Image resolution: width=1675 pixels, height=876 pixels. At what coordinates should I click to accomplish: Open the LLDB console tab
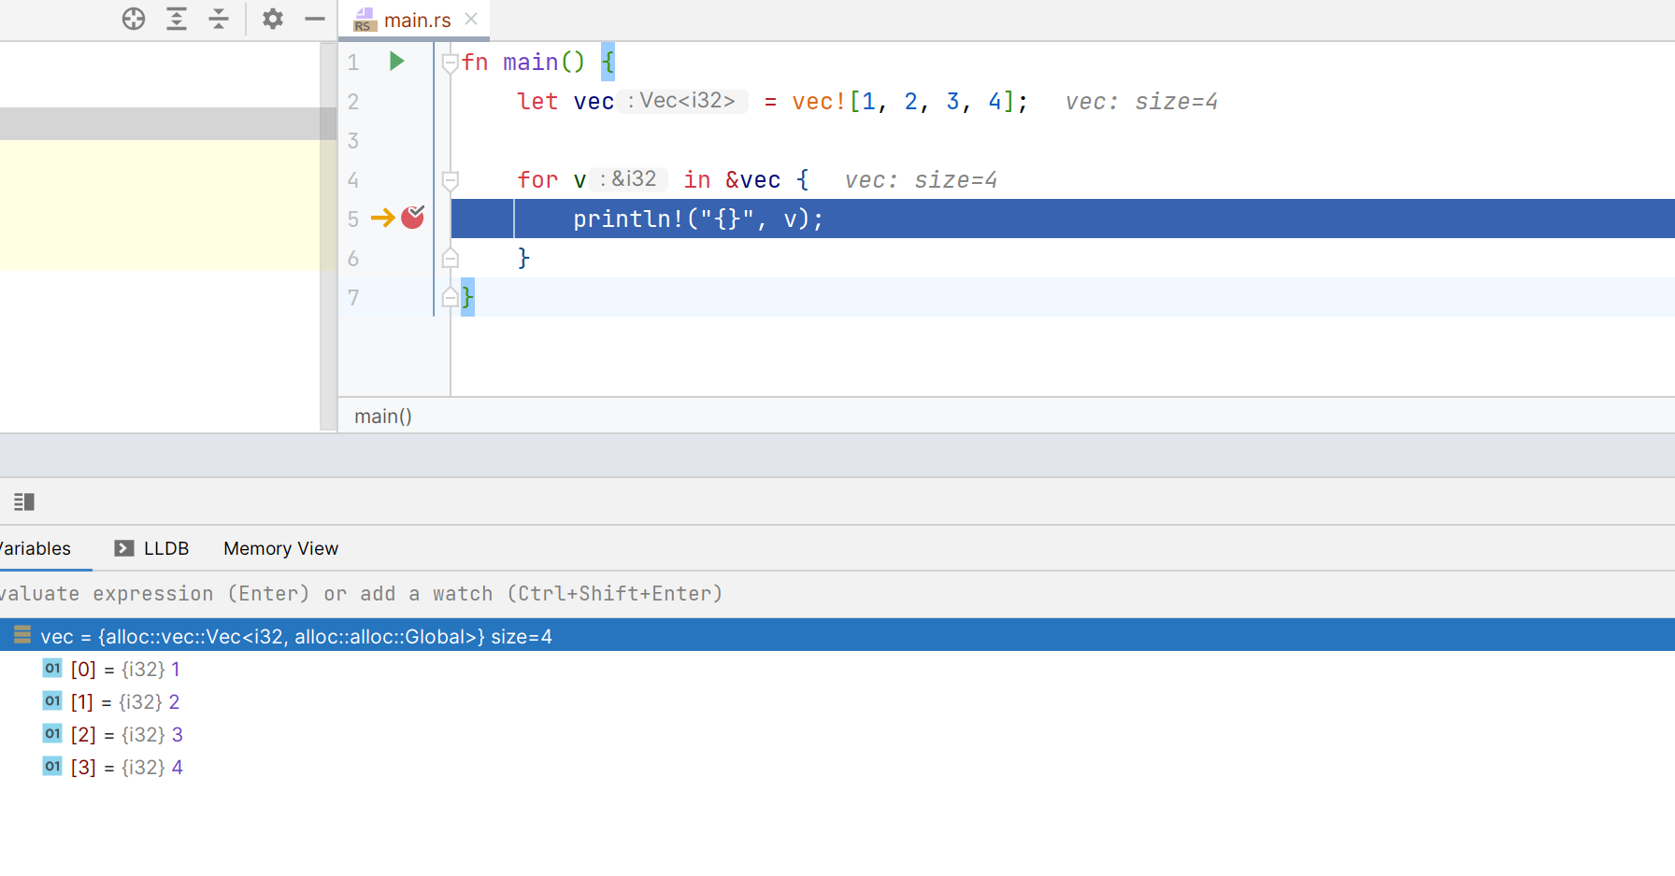(x=165, y=548)
